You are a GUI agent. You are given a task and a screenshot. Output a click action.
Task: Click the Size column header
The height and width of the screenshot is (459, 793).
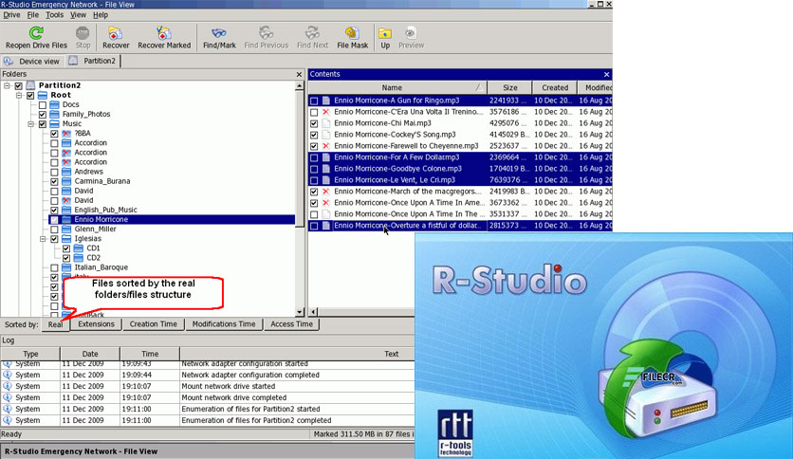[x=509, y=87]
